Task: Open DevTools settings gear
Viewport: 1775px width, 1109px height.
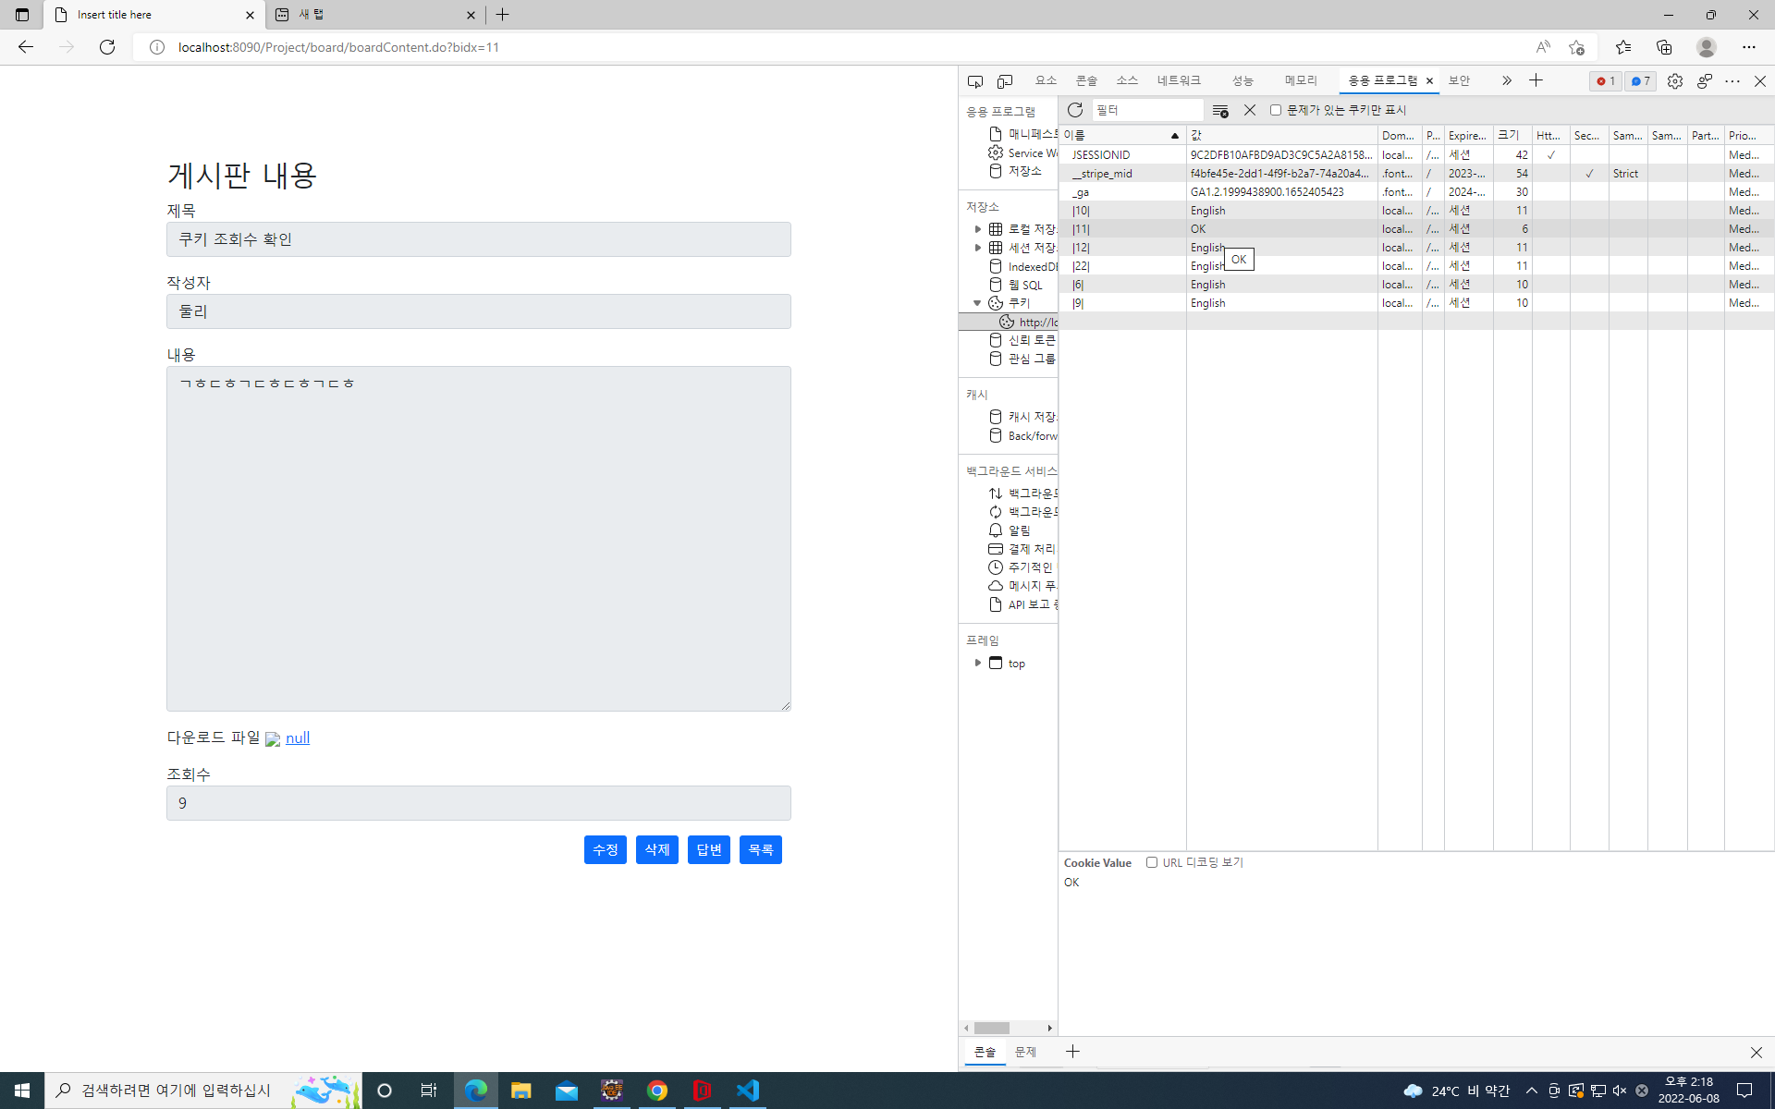Action: coord(1674,81)
